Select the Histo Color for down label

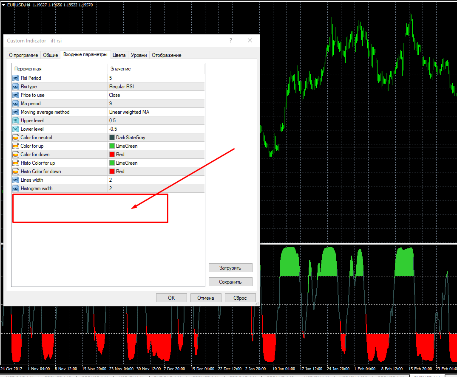coord(41,172)
